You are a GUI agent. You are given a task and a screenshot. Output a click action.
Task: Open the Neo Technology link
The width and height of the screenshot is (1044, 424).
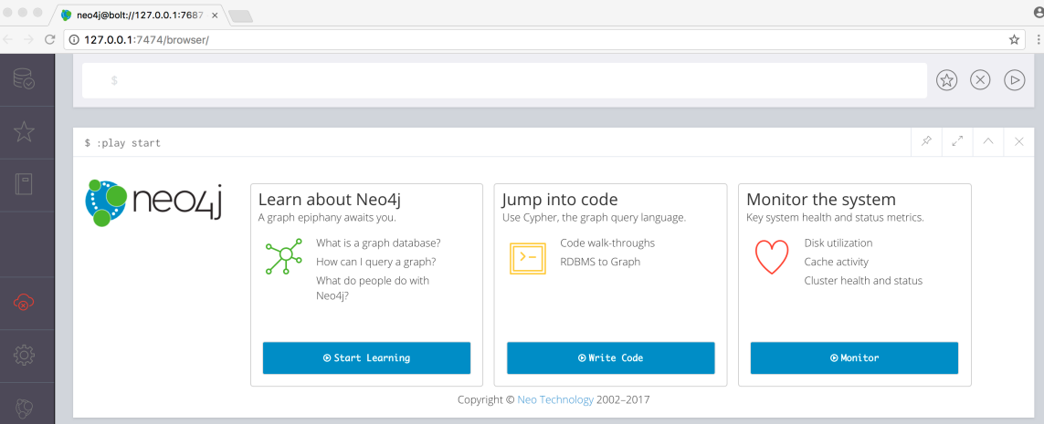pos(555,399)
